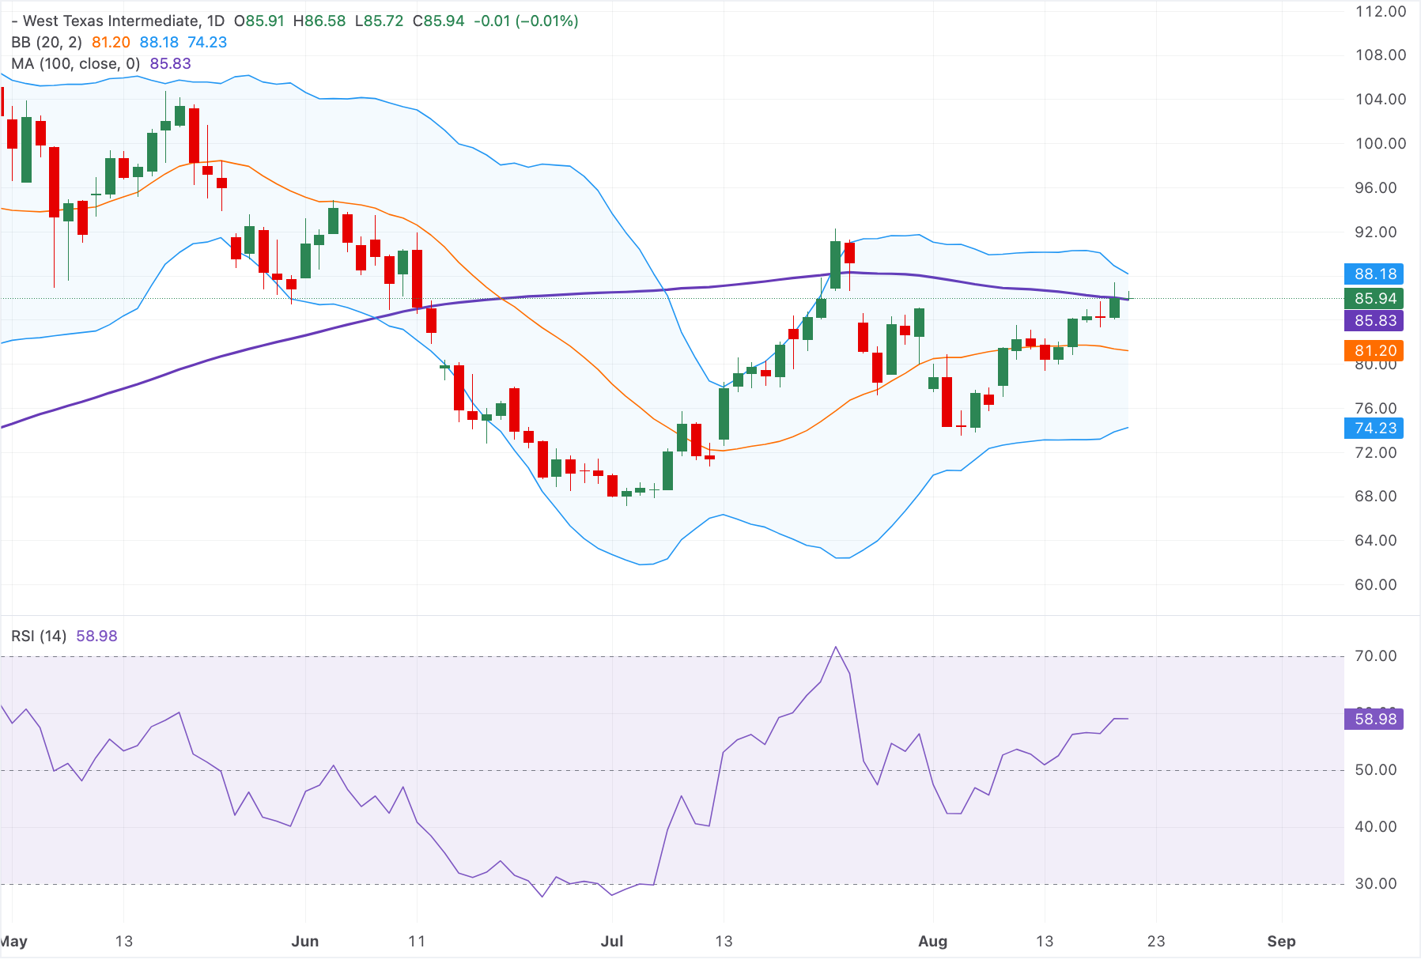Click the 23 date label on the time axis

[x=1156, y=942]
